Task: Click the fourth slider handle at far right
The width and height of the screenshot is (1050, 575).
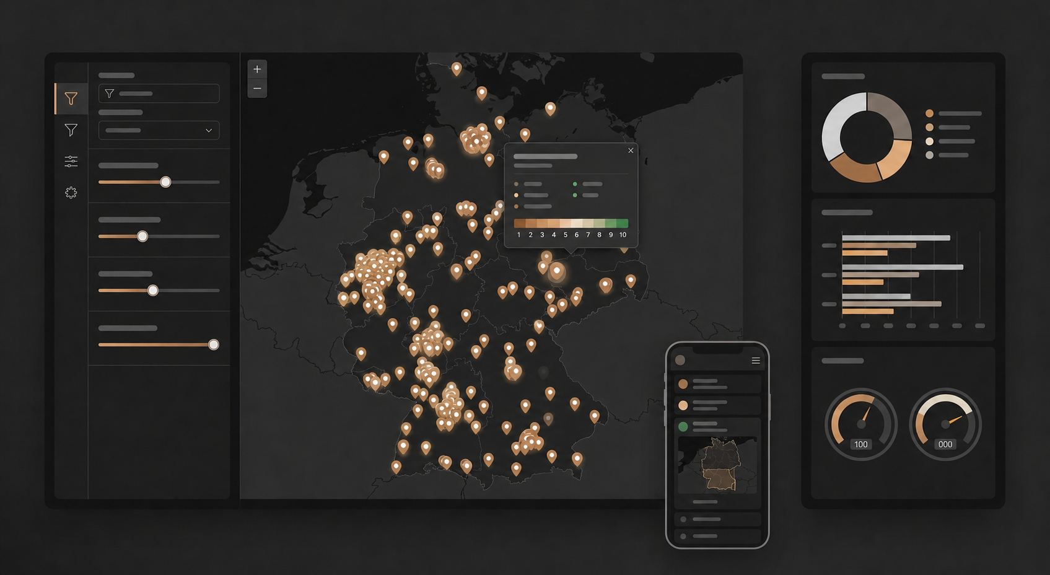Action: [x=214, y=345]
